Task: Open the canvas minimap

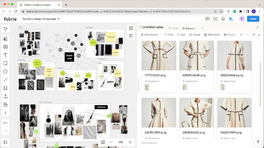Action: click(x=103, y=142)
